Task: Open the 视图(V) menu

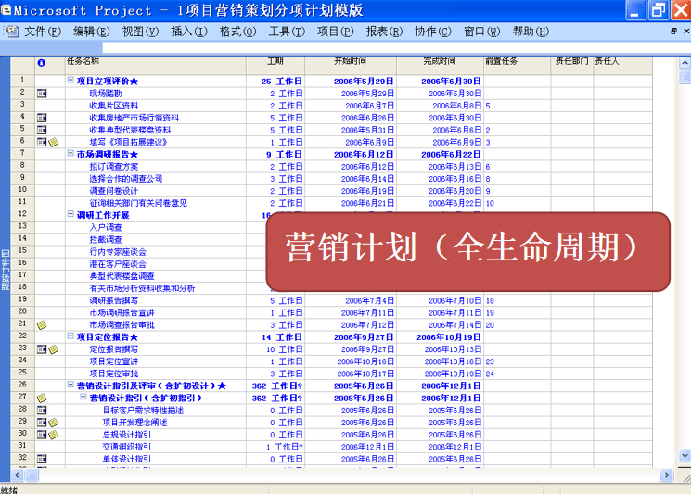Action: click(x=140, y=32)
